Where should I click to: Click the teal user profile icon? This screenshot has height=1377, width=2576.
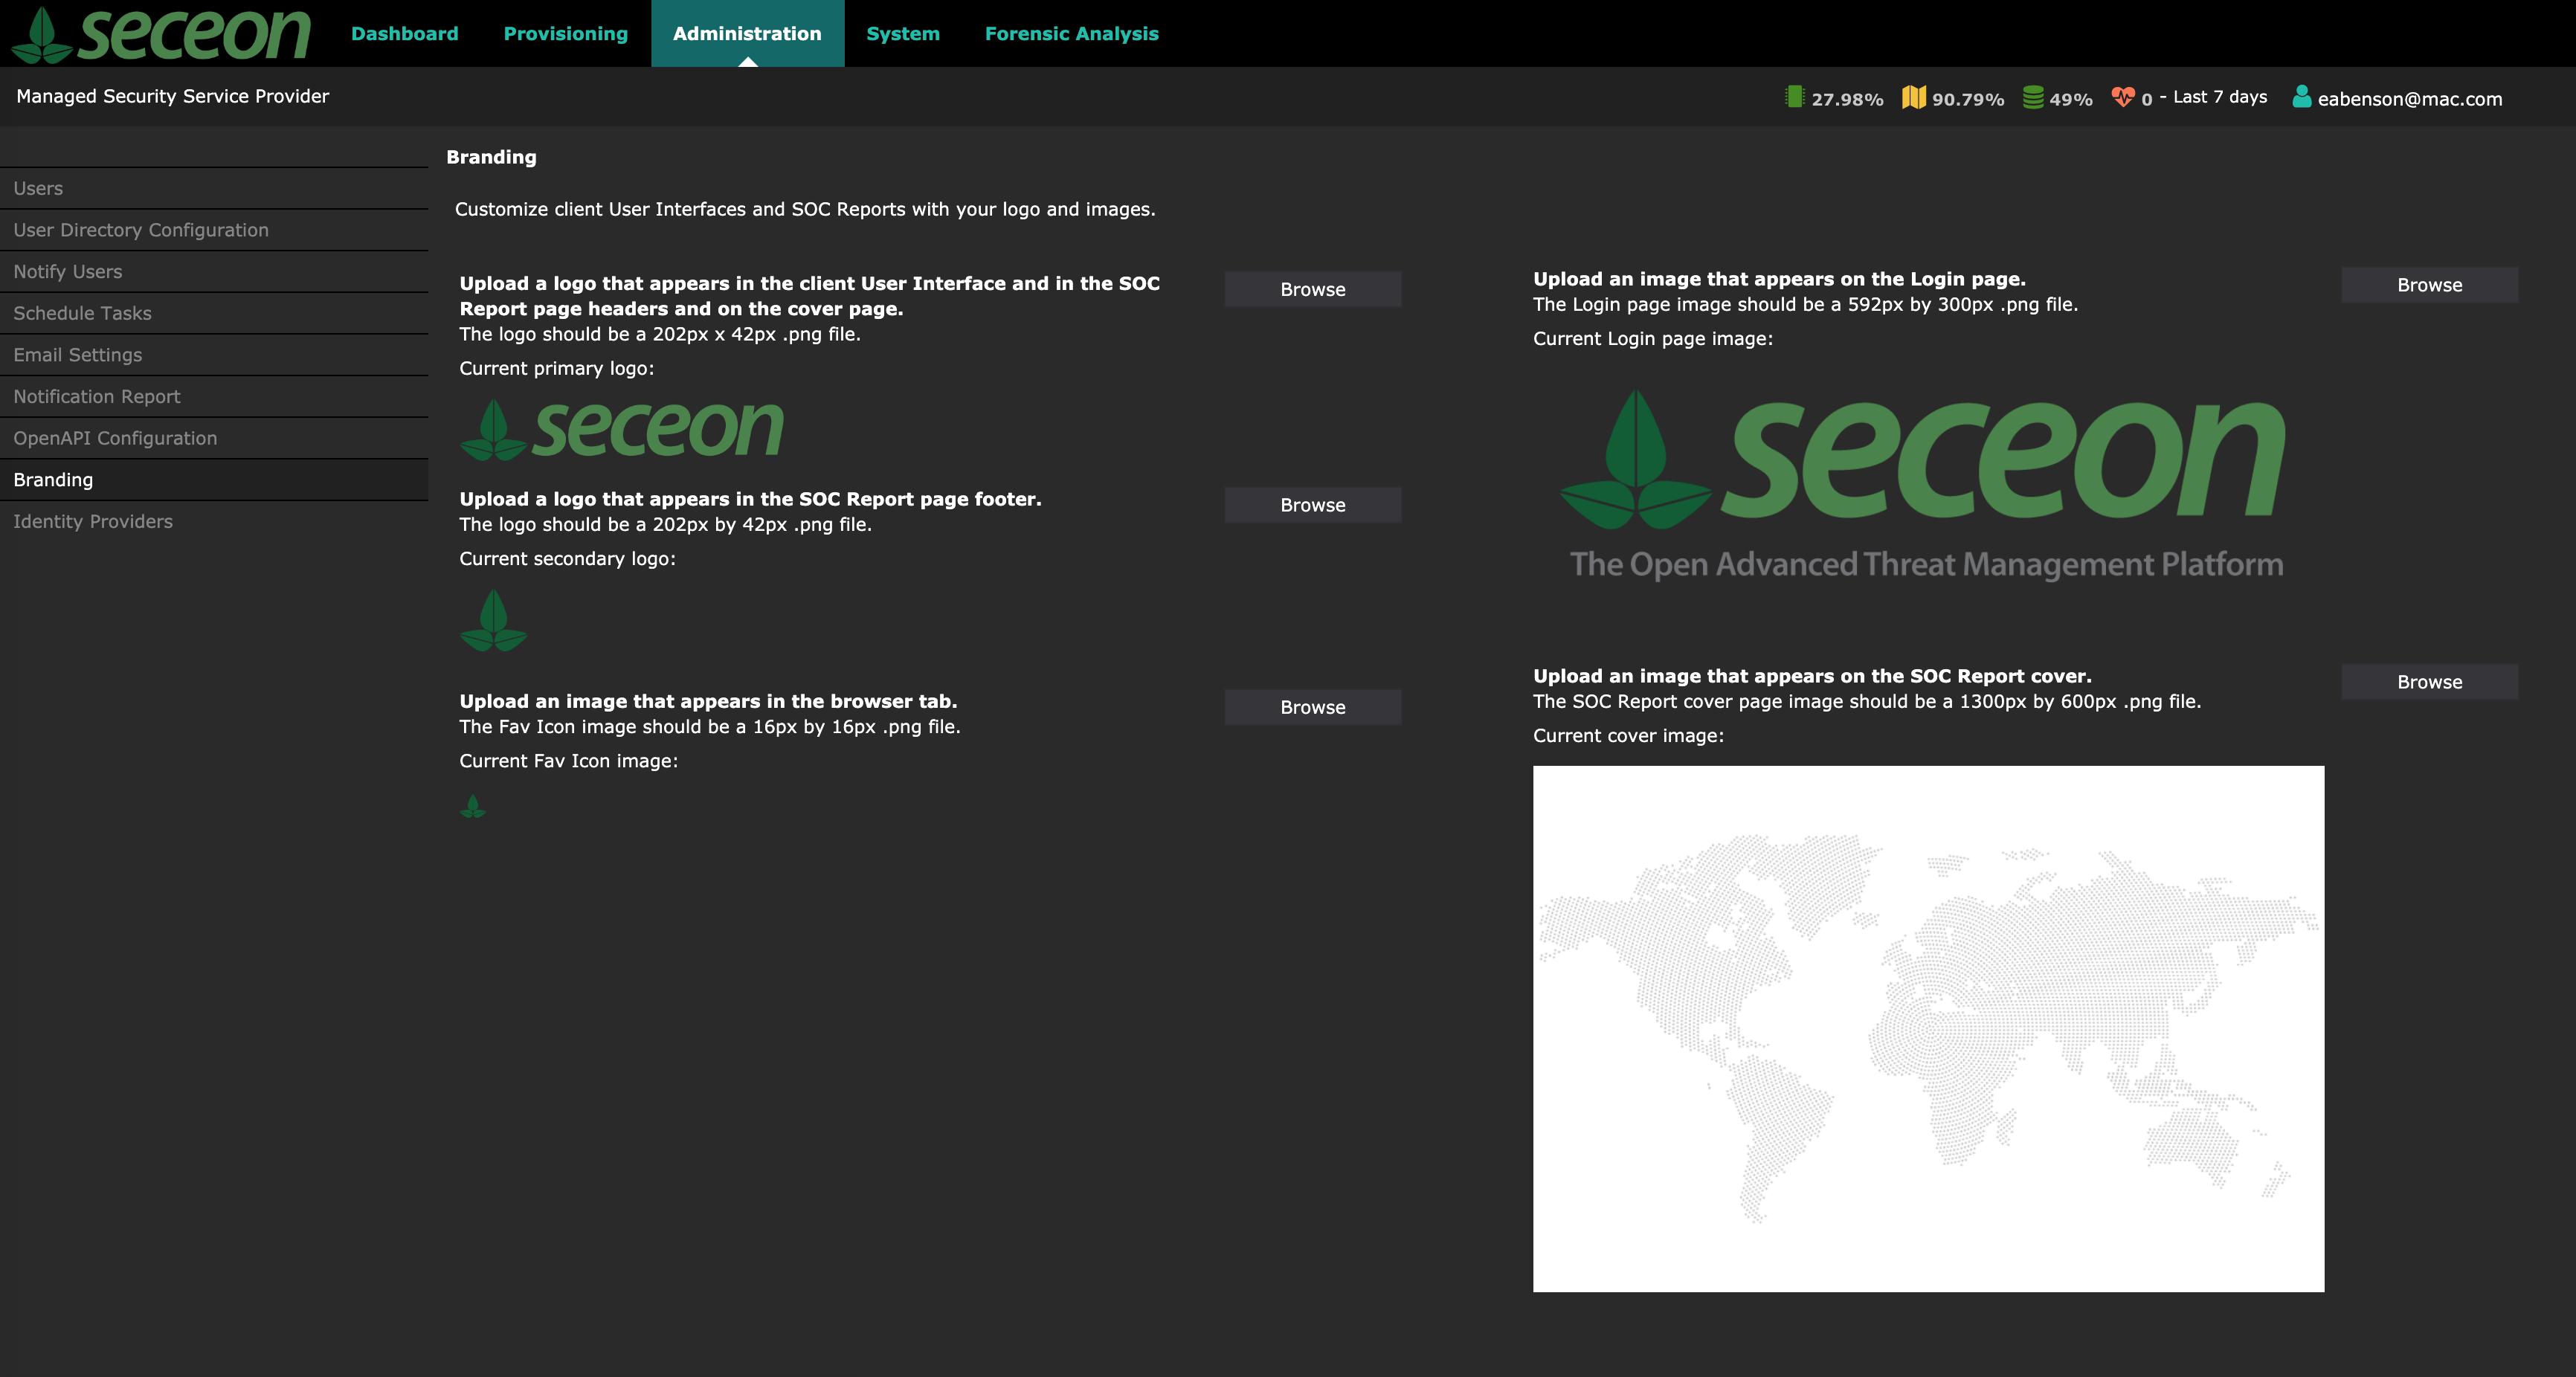[2301, 97]
